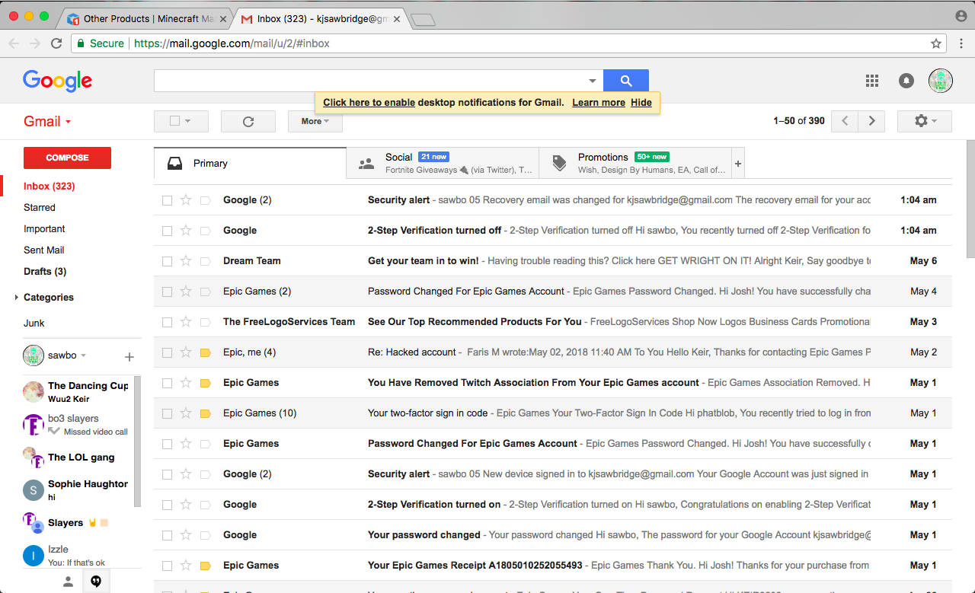This screenshot has width=975, height=593.
Task: Click the browser back arrow
Action: (14, 43)
